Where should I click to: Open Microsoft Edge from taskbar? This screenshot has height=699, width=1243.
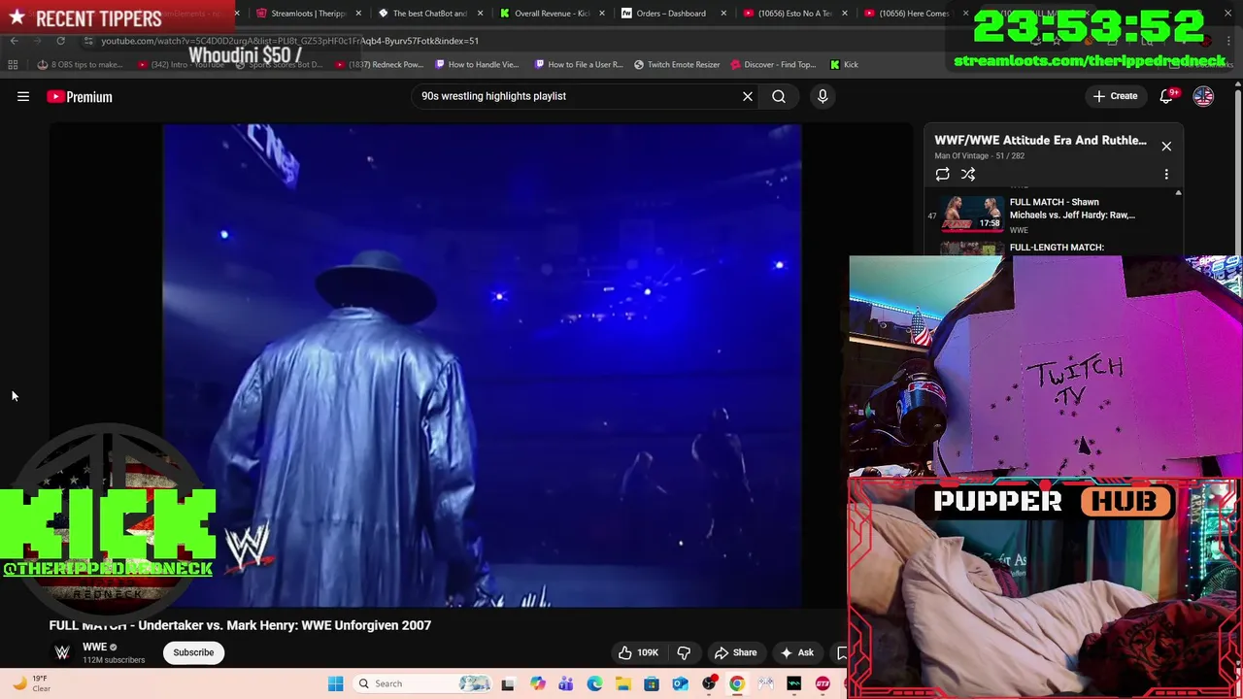coord(594,683)
